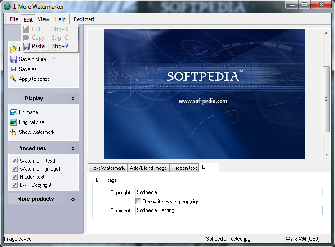Image resolution: width=335 pixels, height=247 pixels.
Task: Collapse the Display panel
Action: (x=73, y=98)
